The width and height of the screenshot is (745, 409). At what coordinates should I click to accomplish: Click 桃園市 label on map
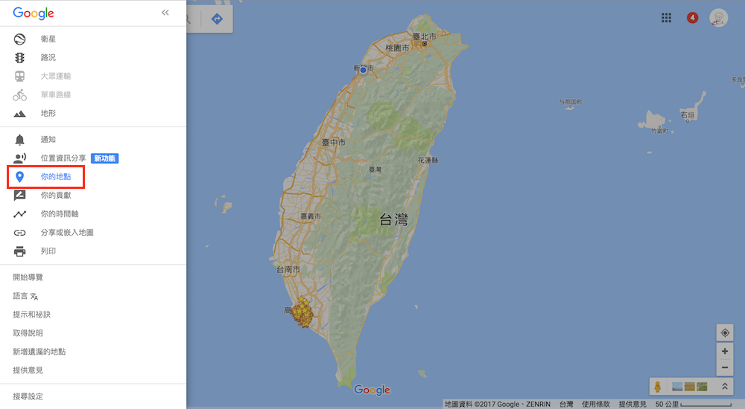click(397, 48)
